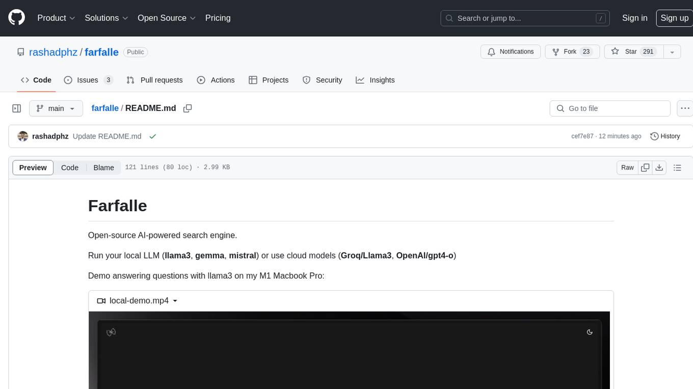Open the local-demo.mp4 dropdown
This screenshot has width=693, height=389.
(x=138, y=301)
